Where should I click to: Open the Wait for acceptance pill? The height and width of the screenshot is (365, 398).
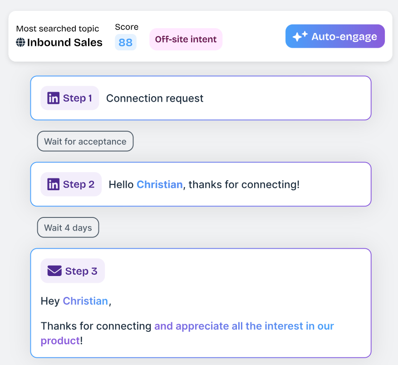(x=85, y=141)
